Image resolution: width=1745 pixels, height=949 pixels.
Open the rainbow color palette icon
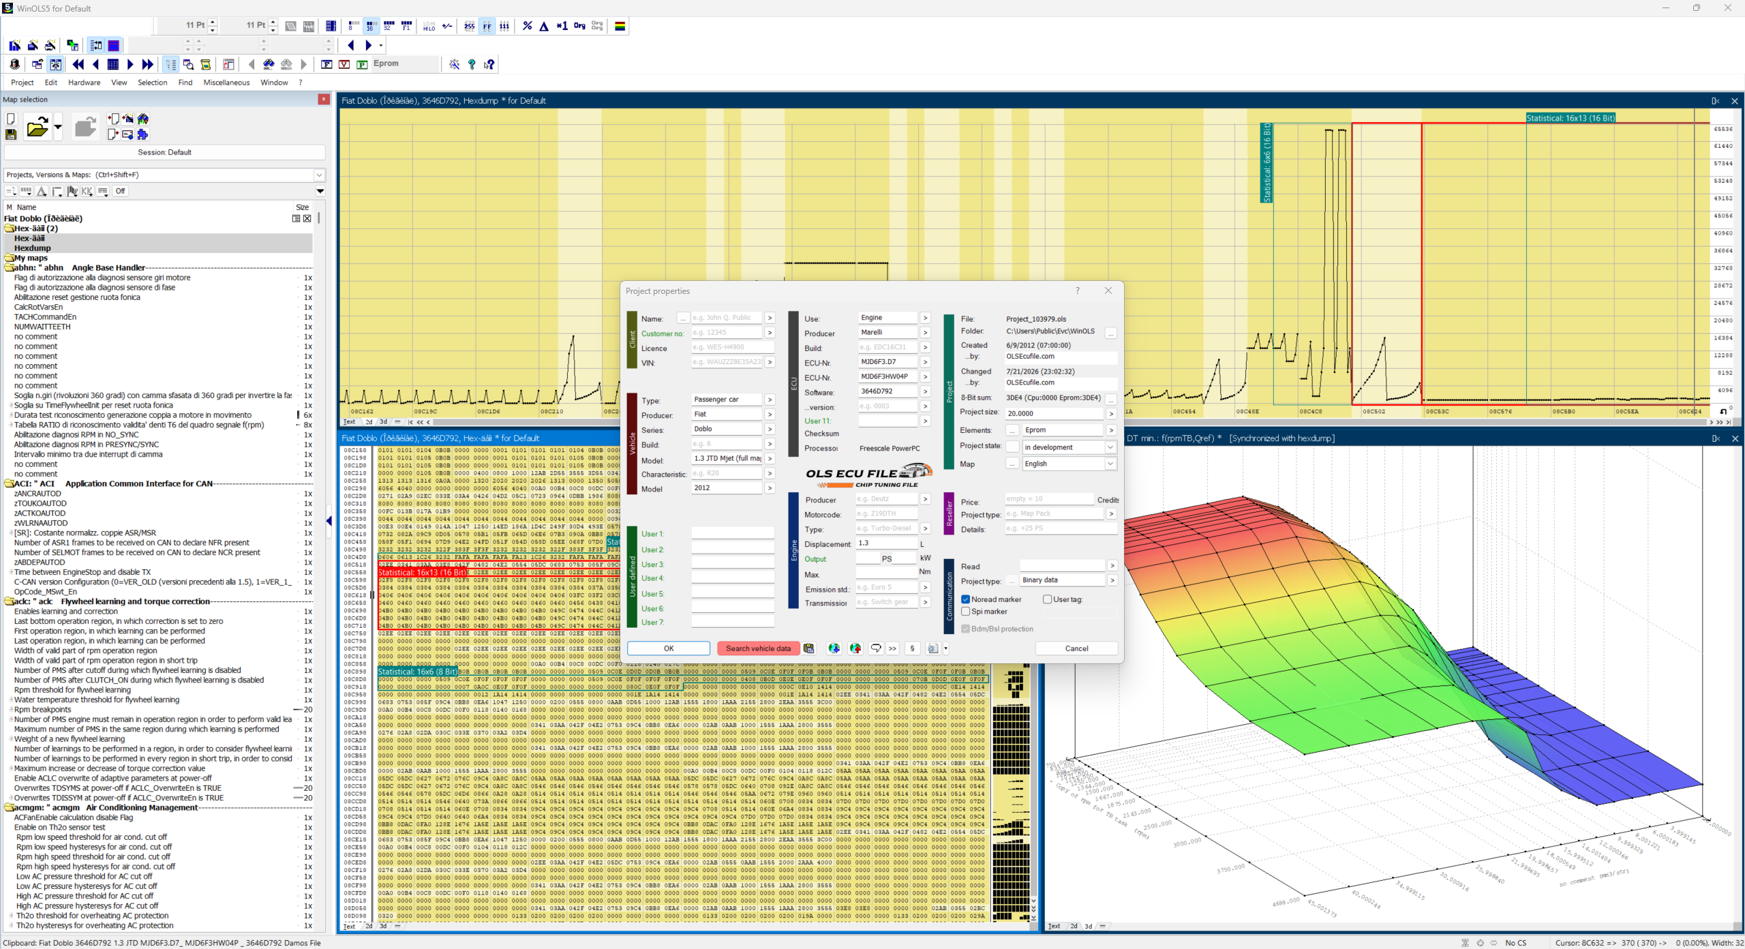coord(620,26)
